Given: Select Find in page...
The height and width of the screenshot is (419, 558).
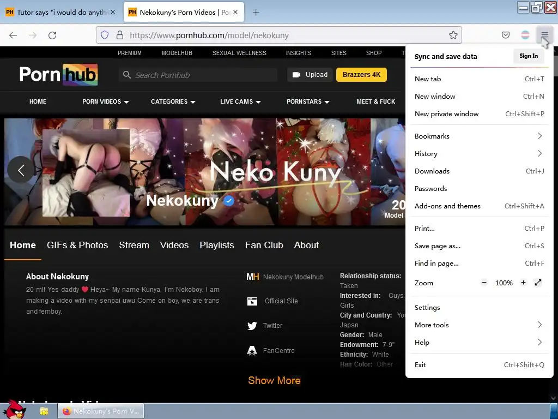Looking at the screenshot, I should pyautogui.click(x=480, y=264).
